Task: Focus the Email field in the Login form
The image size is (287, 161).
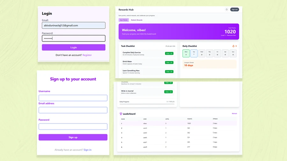Action: (x=74, y=25)
